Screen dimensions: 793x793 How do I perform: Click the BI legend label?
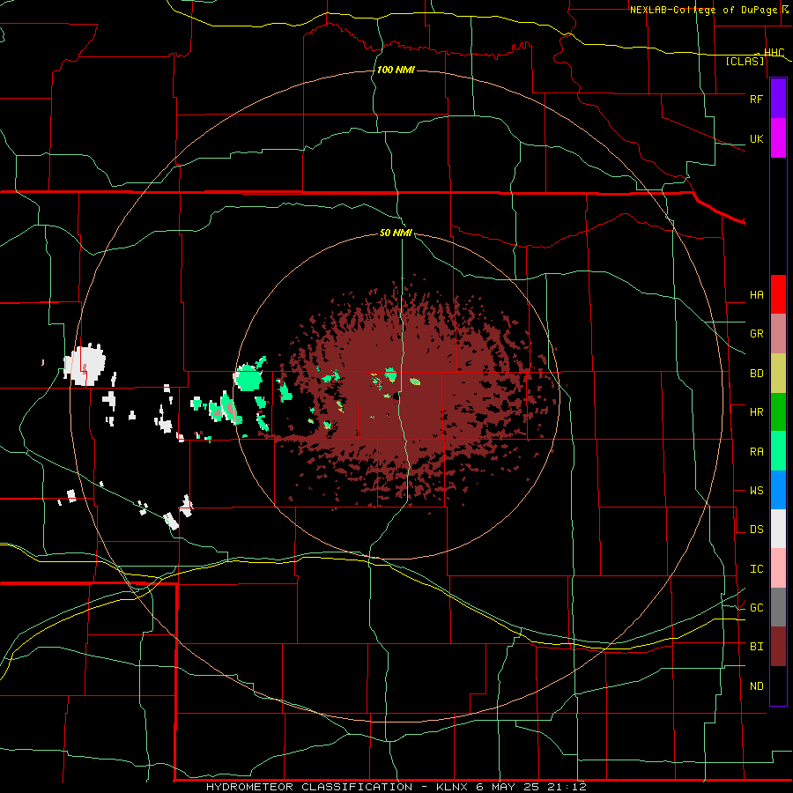[756, 647]
